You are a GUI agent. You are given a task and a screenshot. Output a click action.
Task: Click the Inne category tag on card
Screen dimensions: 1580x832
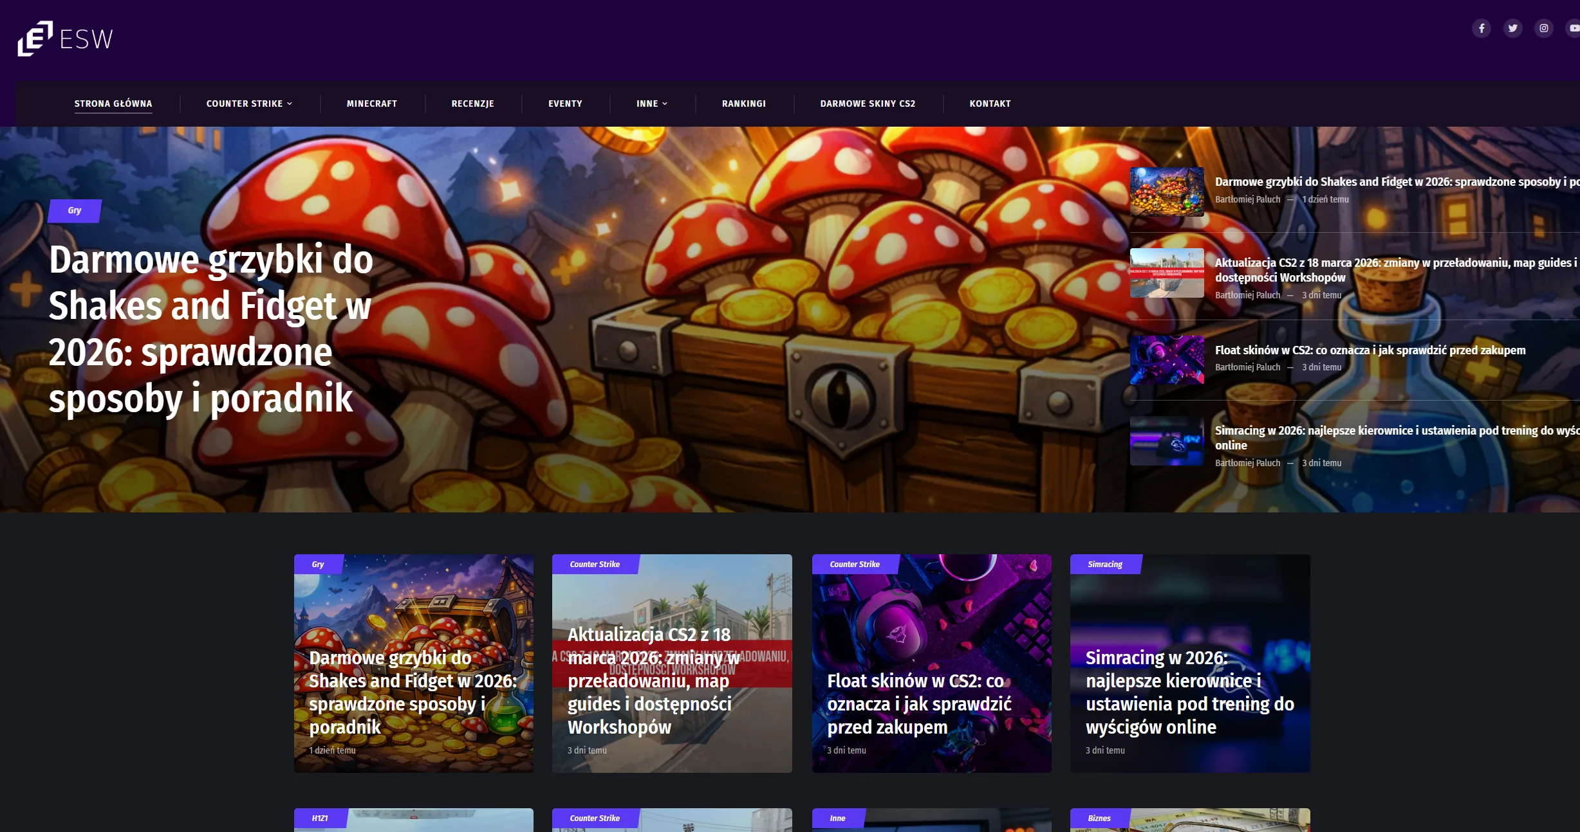[x=837, y=818]
